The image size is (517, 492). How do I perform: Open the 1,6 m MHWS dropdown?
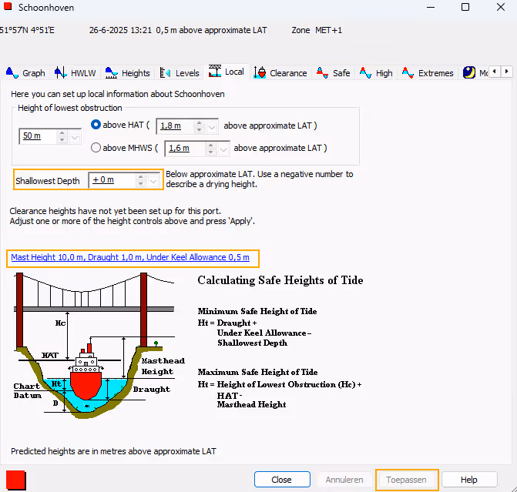coord(223,149)
